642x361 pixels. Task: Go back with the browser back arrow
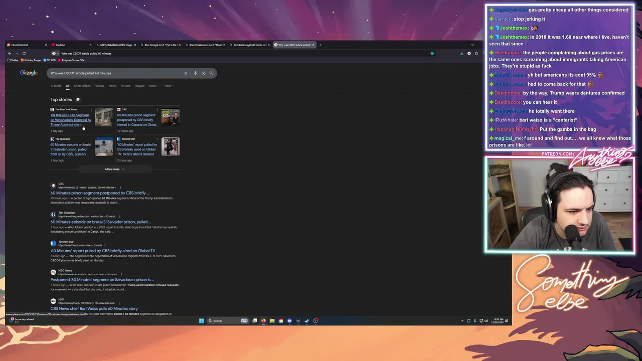9,53
